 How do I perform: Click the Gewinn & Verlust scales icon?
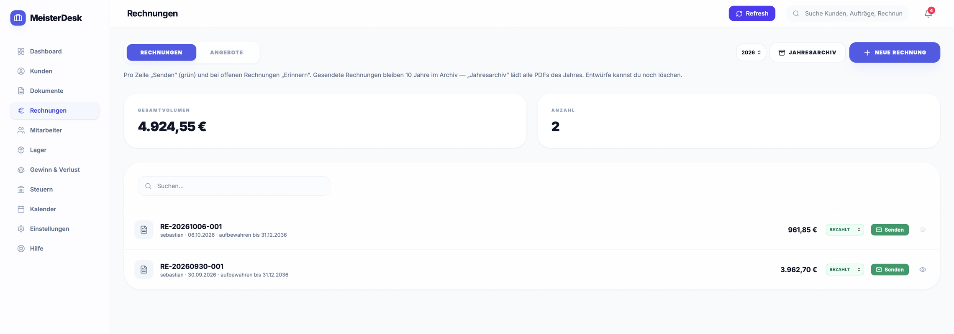click(x=21, y=170)
